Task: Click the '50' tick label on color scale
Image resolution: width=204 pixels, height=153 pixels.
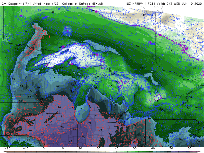Action: click(x=135, y=148)
